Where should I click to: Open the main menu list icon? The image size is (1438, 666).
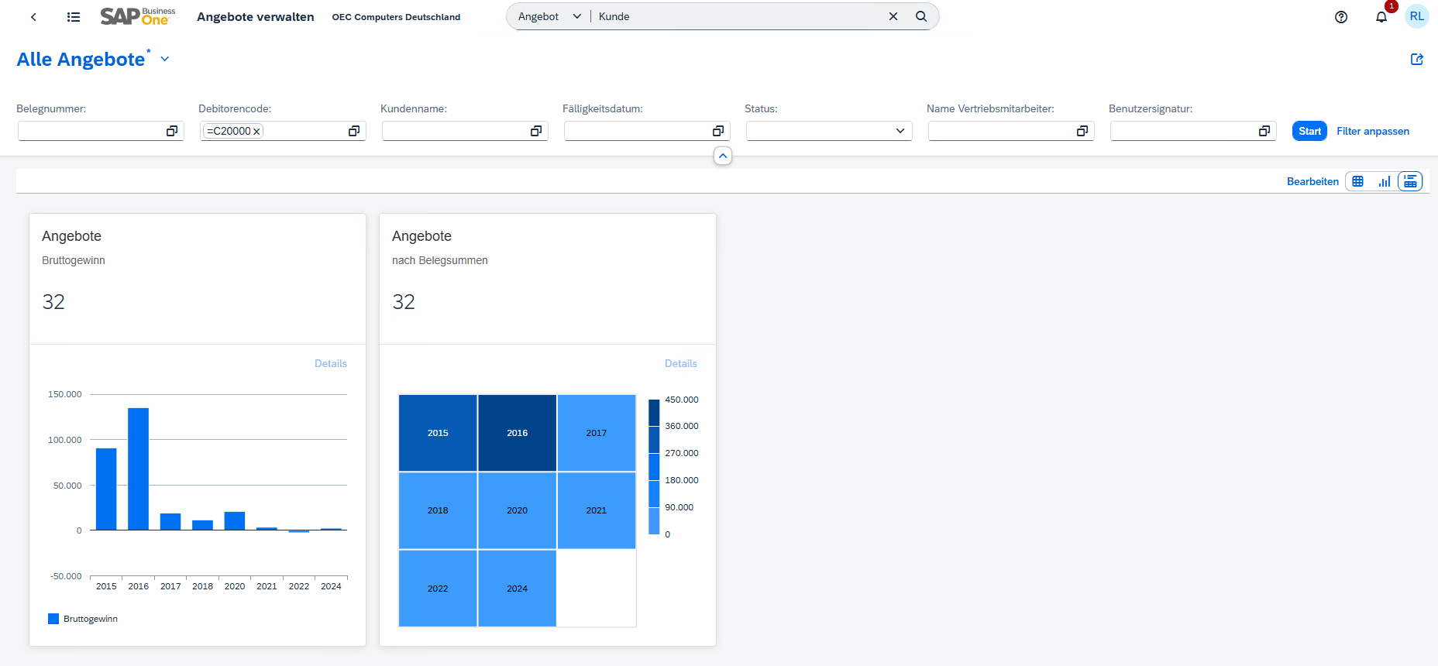(74, 17)
